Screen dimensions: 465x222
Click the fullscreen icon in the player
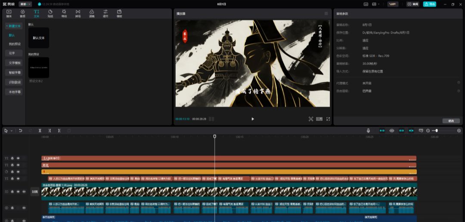[328, 119]
